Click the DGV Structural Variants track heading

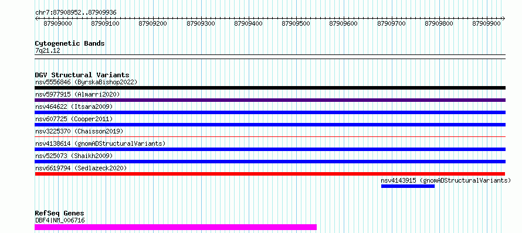82,75
